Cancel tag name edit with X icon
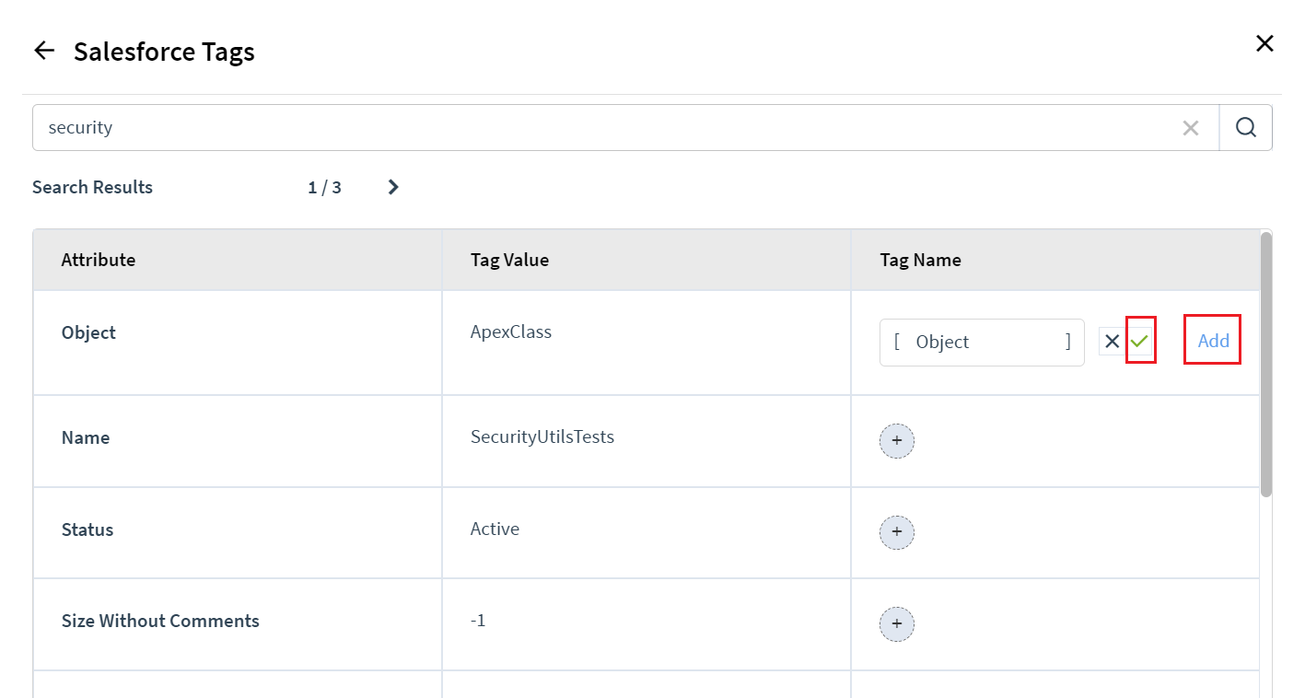This screenshot has width=1305, height=698. [x=1112, y=342]
